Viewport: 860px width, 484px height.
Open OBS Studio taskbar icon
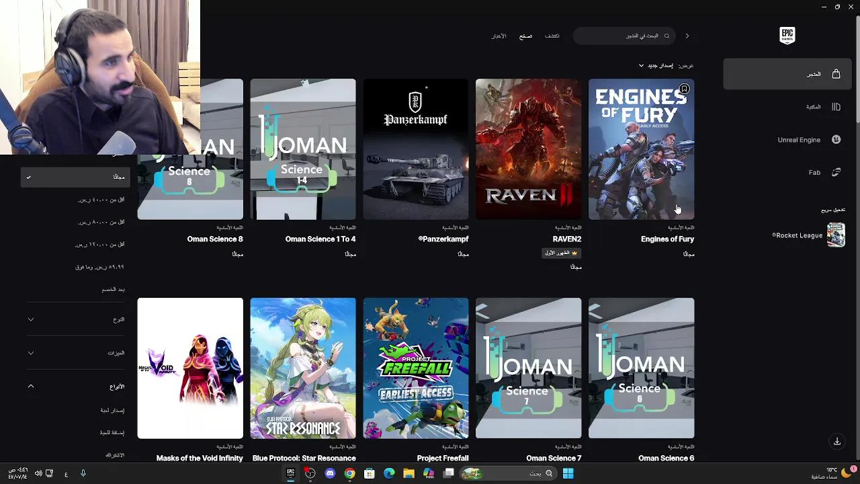pos(310,473)
